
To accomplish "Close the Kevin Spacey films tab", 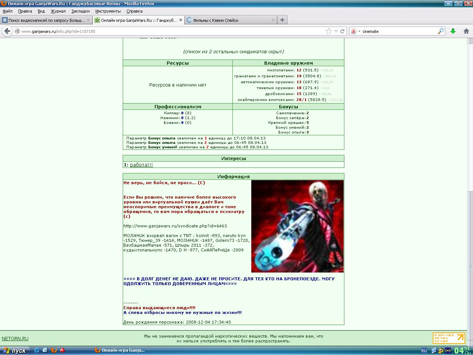I will tap(273, 20).
